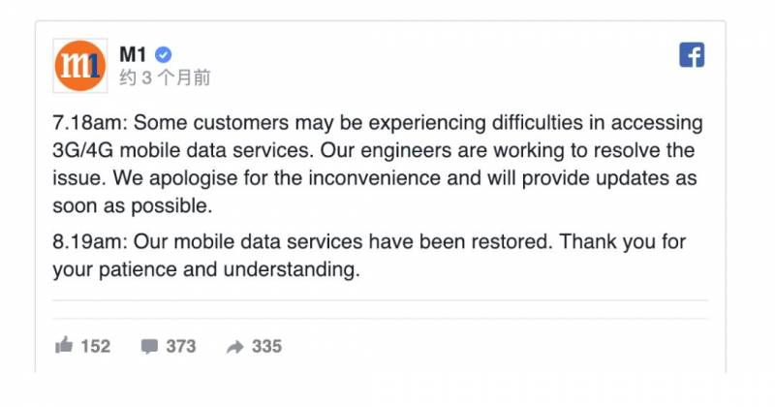Click 'your patience and understanding.' line
The height and width of the screenshot is (407, 775).
[x=205, y=270]
